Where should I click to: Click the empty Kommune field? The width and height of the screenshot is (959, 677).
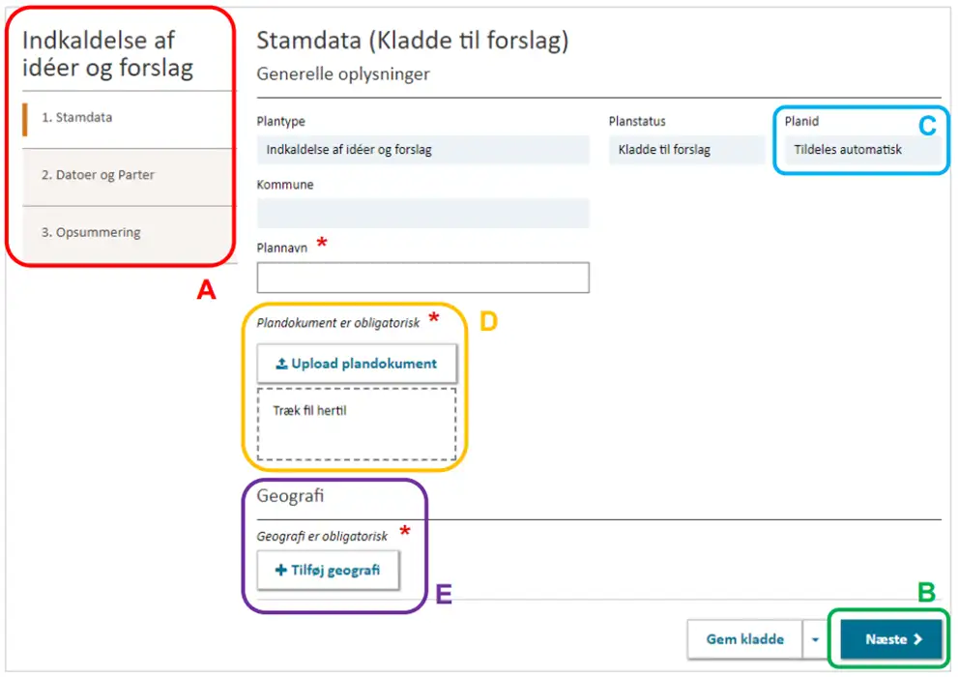(422, 213)
